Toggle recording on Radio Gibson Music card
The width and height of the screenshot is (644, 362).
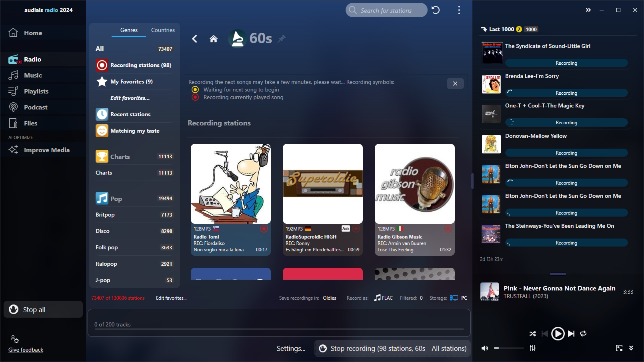click(448, 229)
